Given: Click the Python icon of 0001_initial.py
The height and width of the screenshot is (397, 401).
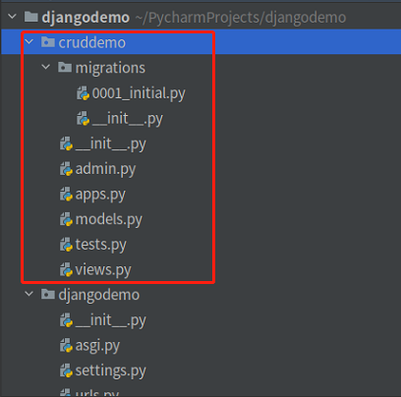Looking at the screenshot, I should point(83,93).
